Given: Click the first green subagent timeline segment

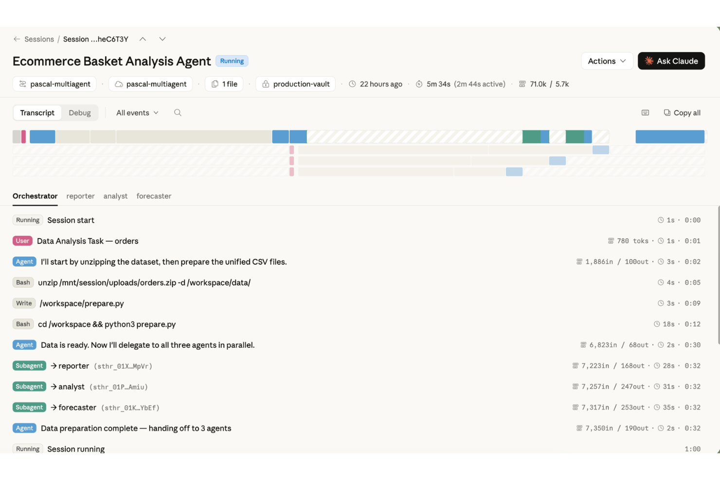Looking at the screenshot, I should coord(531,137).
